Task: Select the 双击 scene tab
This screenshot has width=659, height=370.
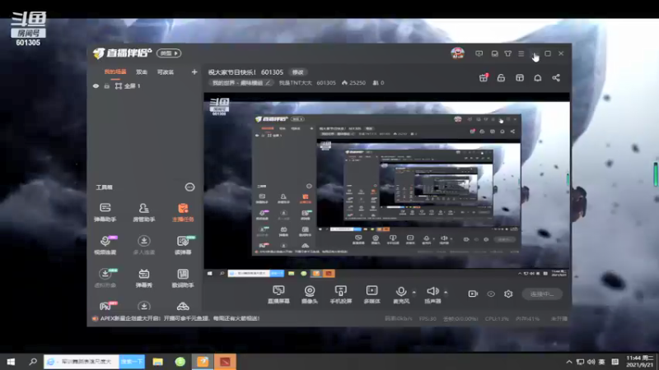Action: point(142,72)
